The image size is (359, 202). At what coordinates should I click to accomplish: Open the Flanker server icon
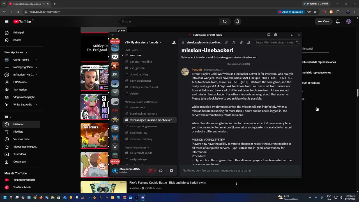[115, 120]
